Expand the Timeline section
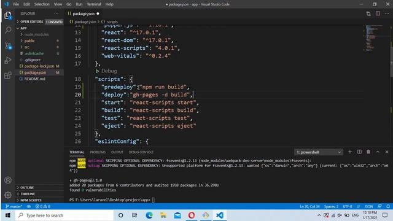 39,194
